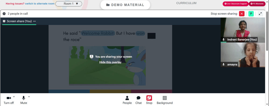Click microphone icon beside Indrani Banerjee
This screenshot has width=269, height=106.
[x=224, y=40]
